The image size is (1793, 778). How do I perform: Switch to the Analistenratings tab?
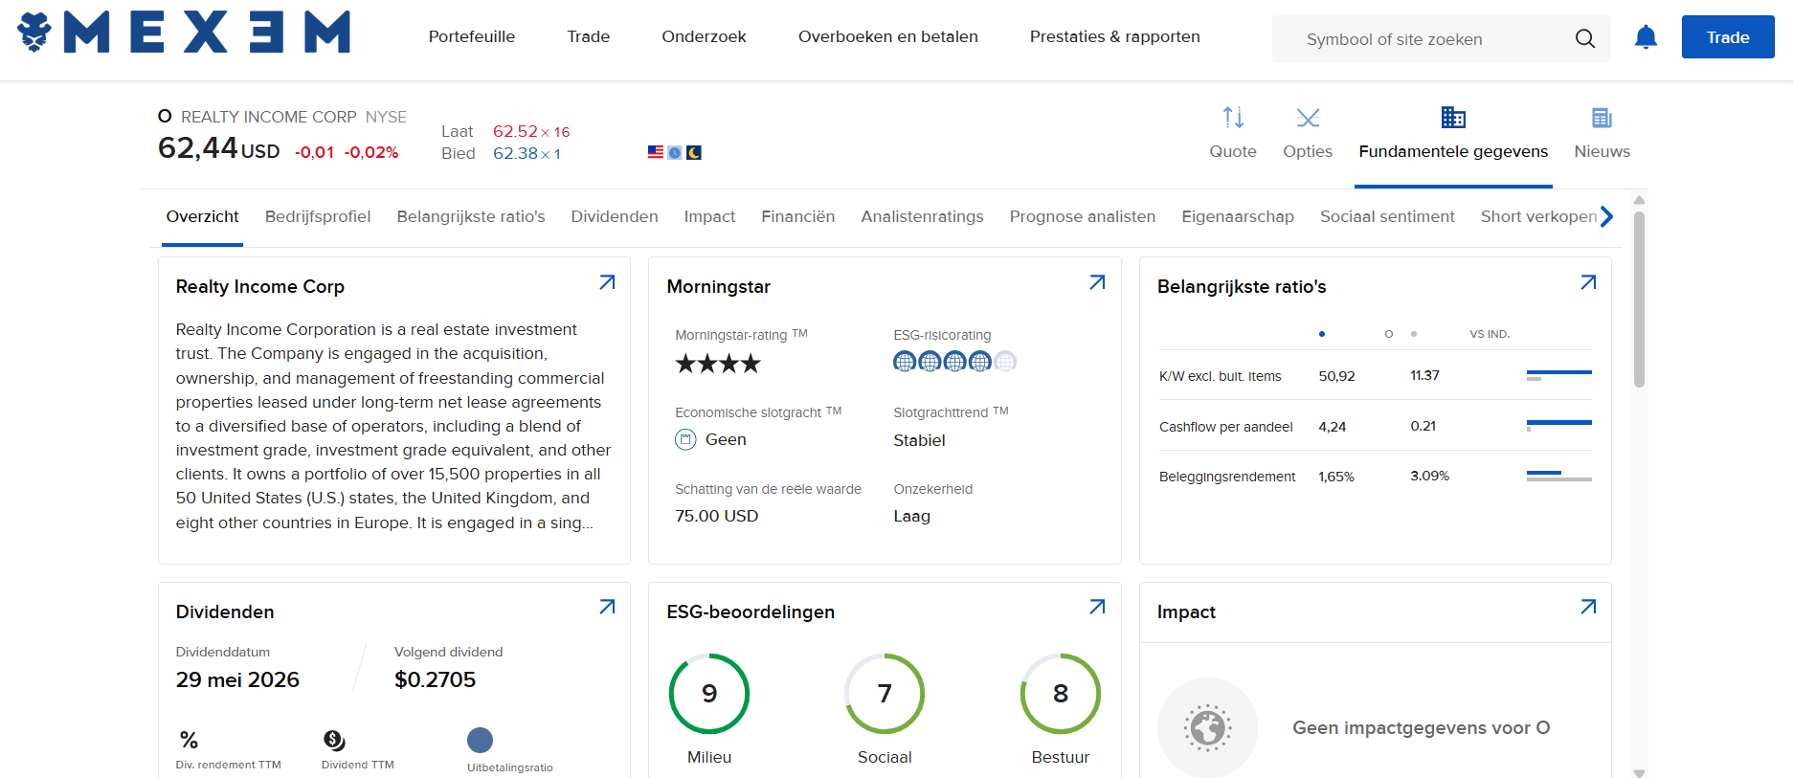pos(922,216)
